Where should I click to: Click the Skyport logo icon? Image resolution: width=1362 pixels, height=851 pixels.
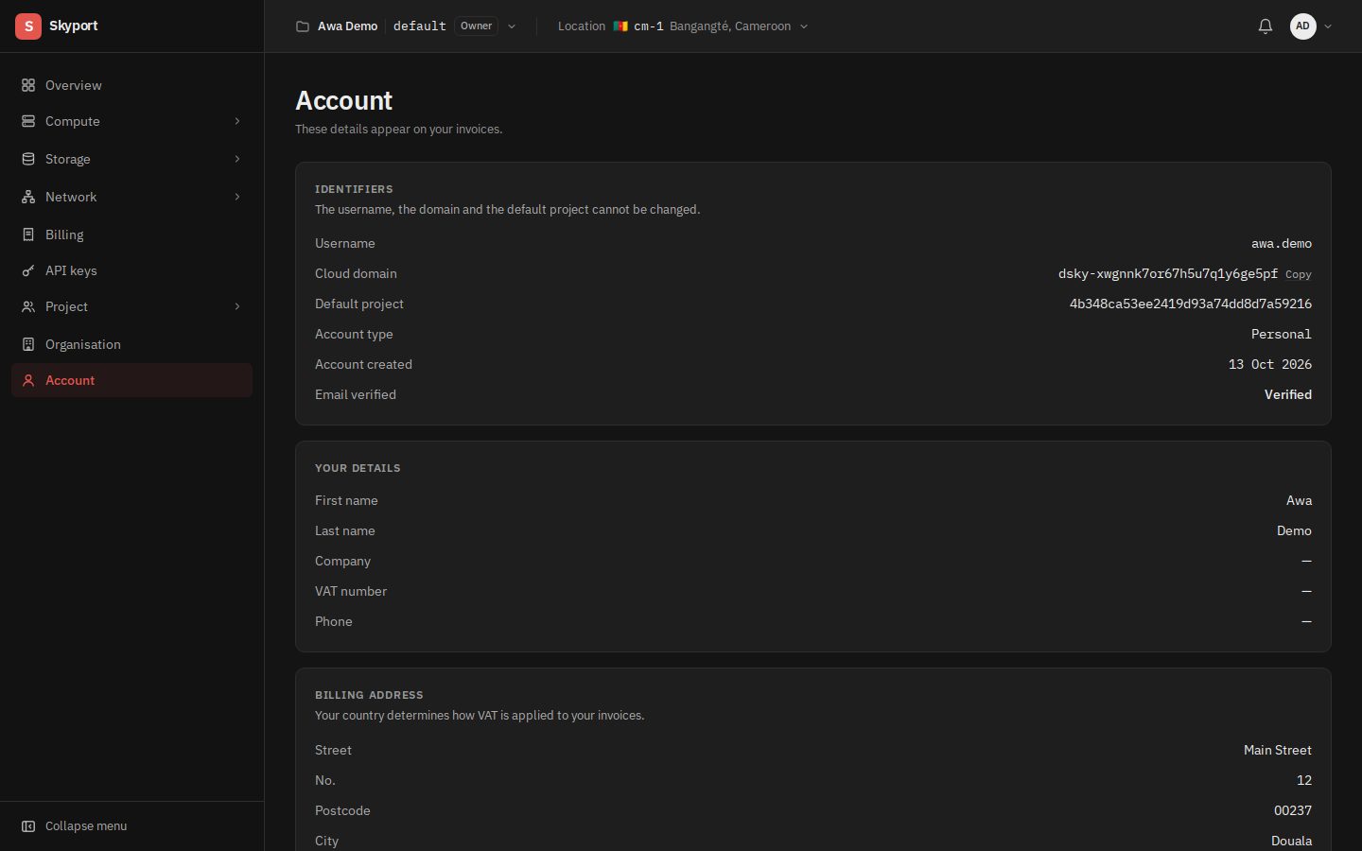(x=28, y=26)
